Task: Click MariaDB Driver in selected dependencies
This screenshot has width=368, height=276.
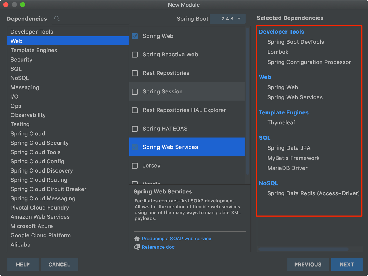Action: coord(287,168)
